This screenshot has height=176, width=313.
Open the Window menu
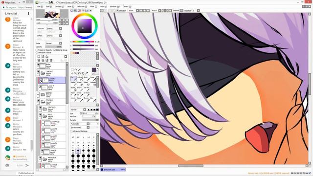[x=114, y=6]
